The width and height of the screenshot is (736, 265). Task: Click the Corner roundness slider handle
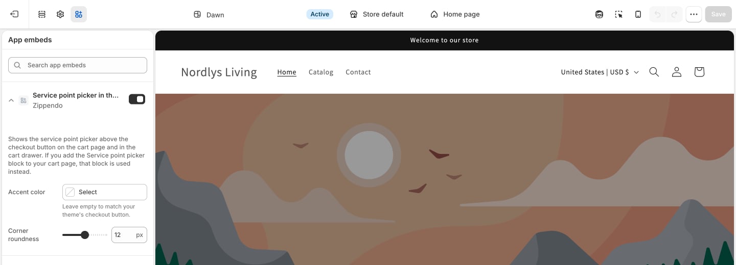coord(85,235)
